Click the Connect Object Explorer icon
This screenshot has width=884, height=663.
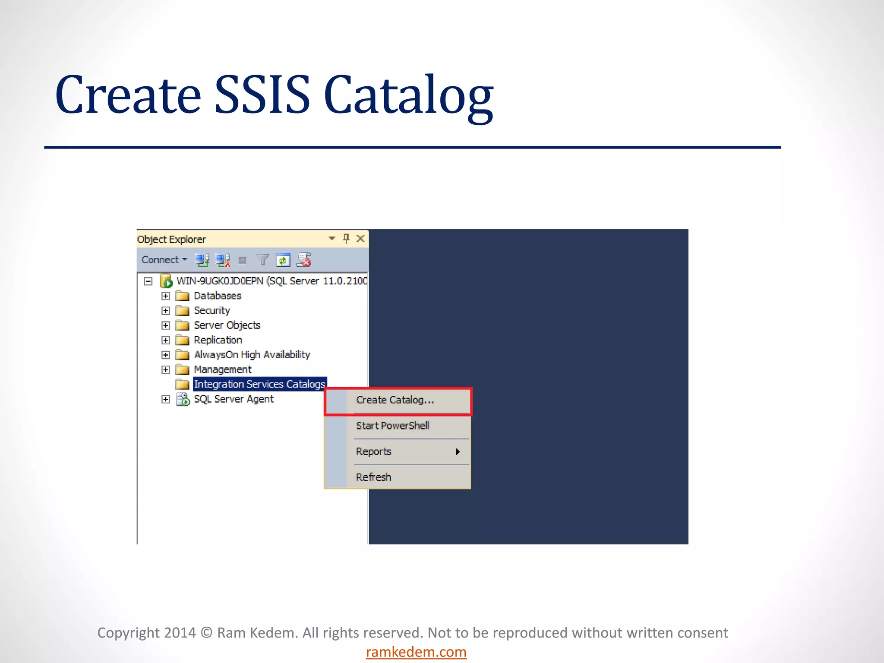pos(202,260)
